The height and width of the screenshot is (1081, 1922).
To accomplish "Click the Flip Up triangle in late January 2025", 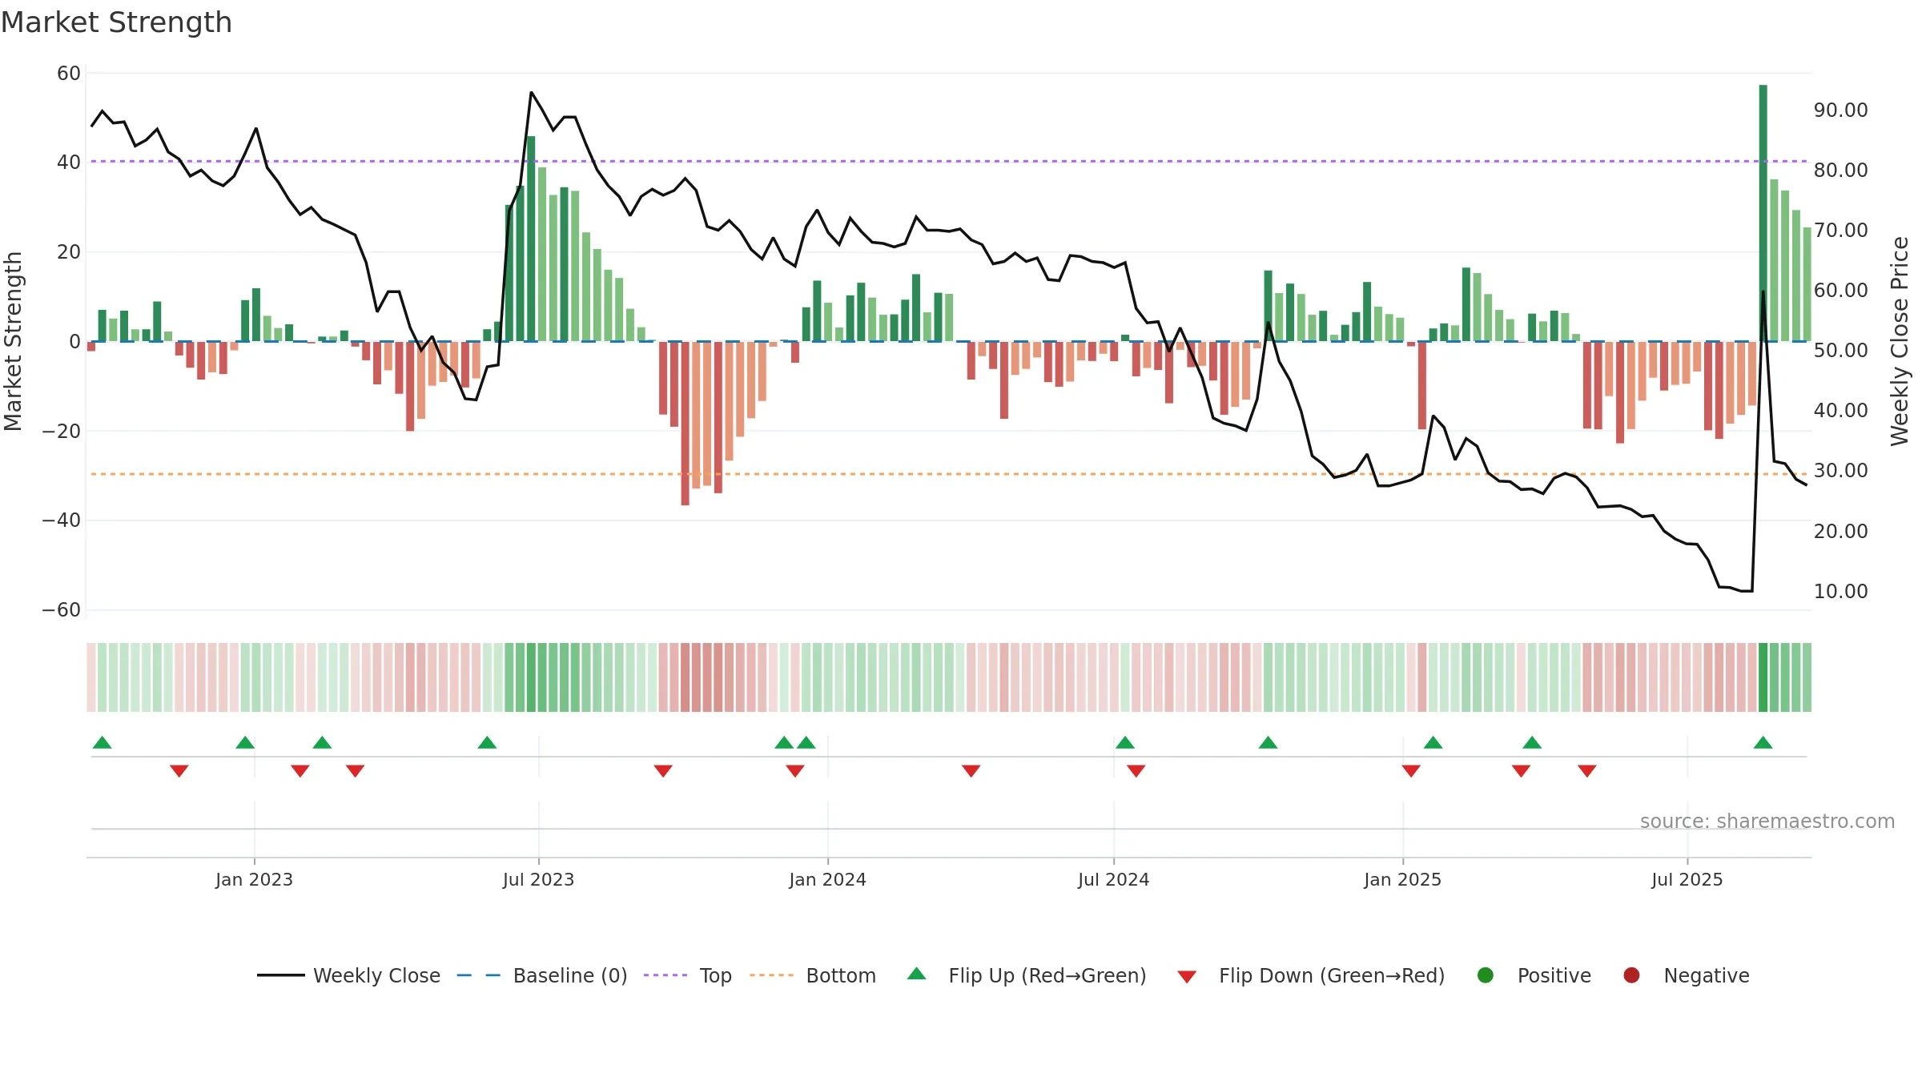I will [x=1433, y=742].
